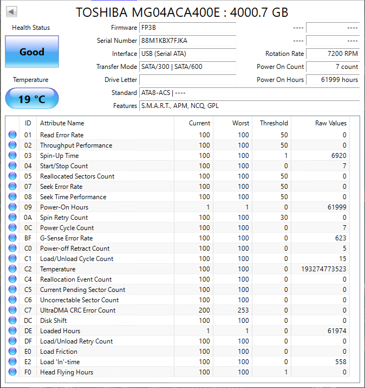Image resolution: width=365 pixels, height=388 pixels.
Task: Click the Power On Count value field
Action: click(333, 67)
